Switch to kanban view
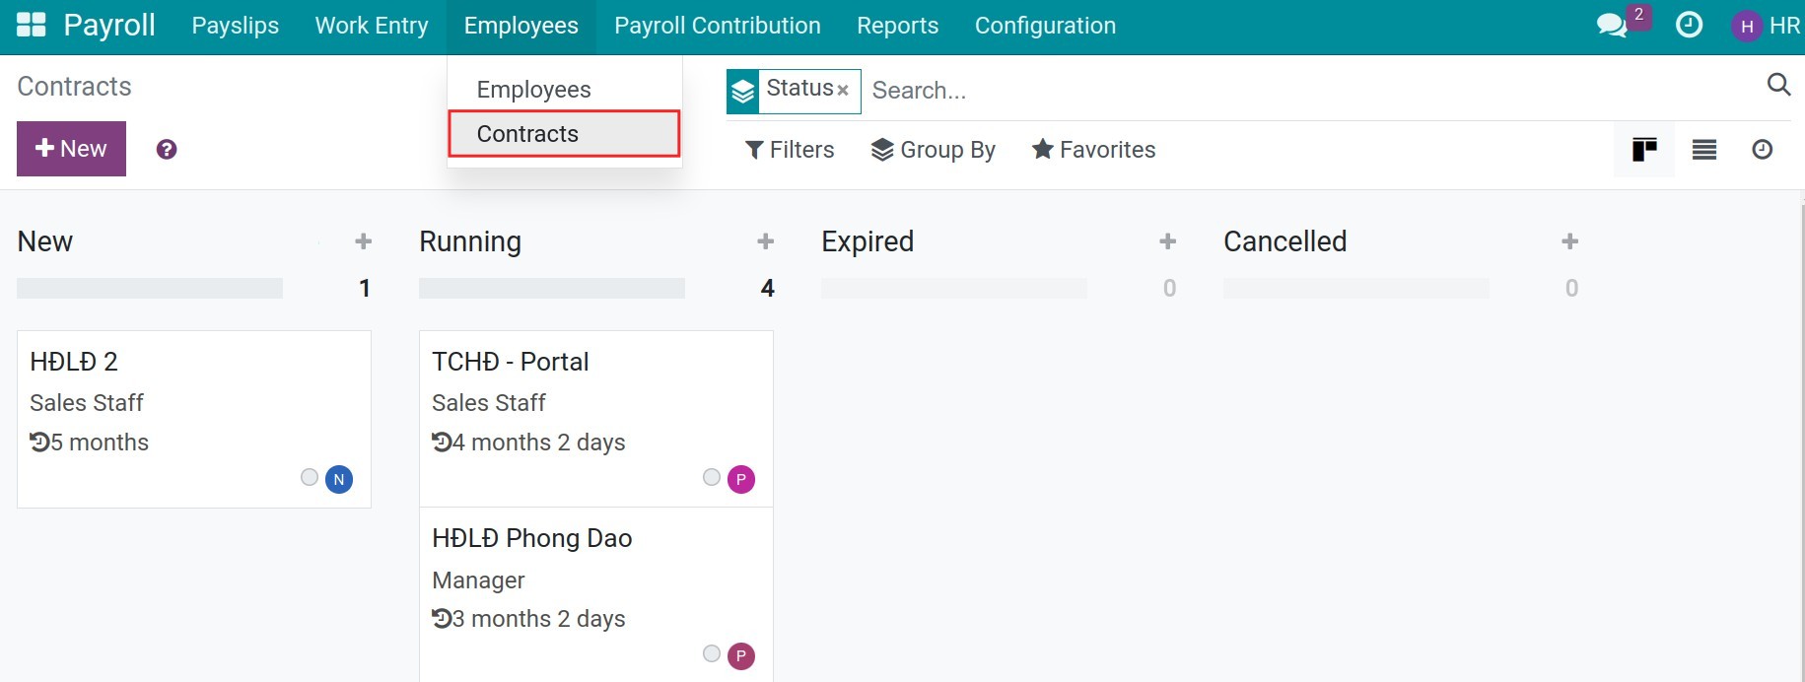The image size is (1805, 682). [x=1644, y=150]
